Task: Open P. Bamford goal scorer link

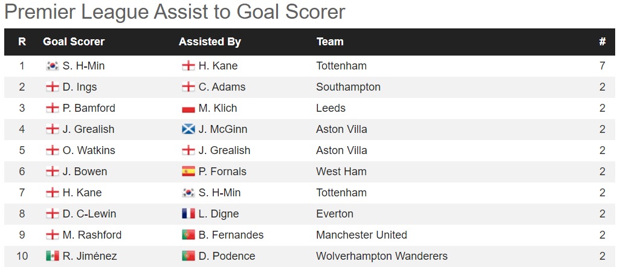Action: pyautogui.click(x=89, y=108)
